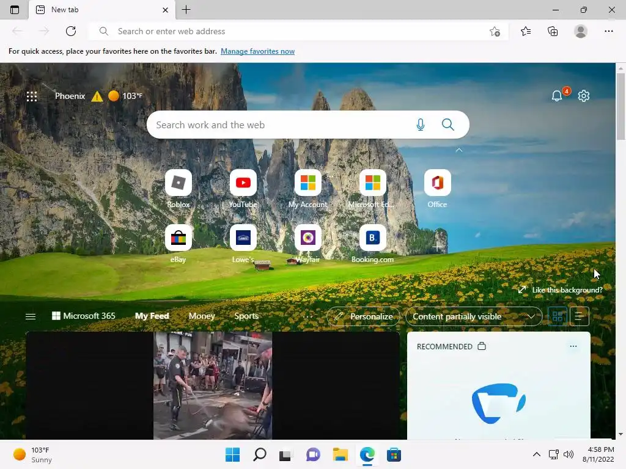Open page settings gear icon
This screenshot has height=469, width=626.
tap(584, 96)
